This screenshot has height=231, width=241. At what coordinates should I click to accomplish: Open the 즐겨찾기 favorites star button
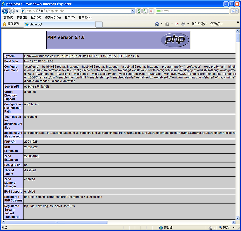tap(11, 24)
